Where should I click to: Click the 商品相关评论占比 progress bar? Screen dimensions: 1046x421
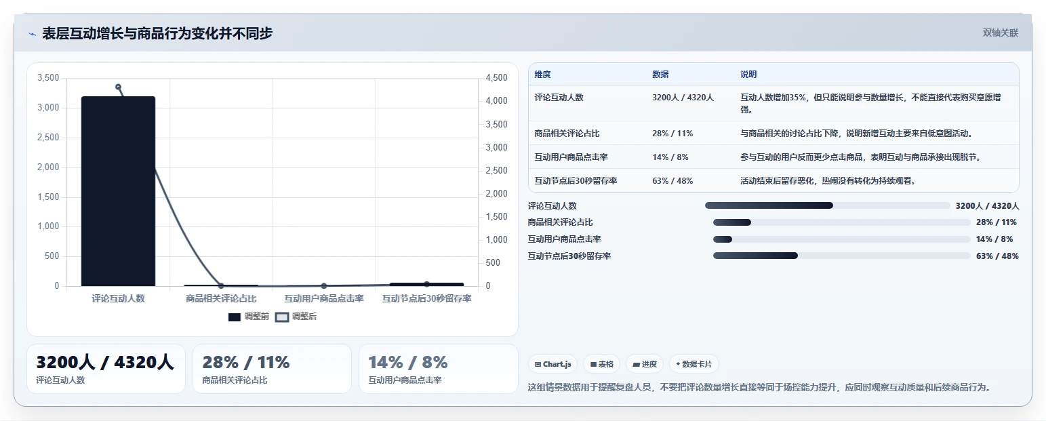coord(842,222)
